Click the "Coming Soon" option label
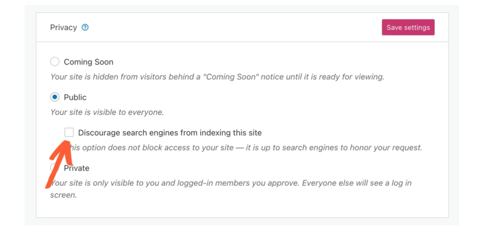The height and width of the screenshot is (237, 487). [88, 62]
